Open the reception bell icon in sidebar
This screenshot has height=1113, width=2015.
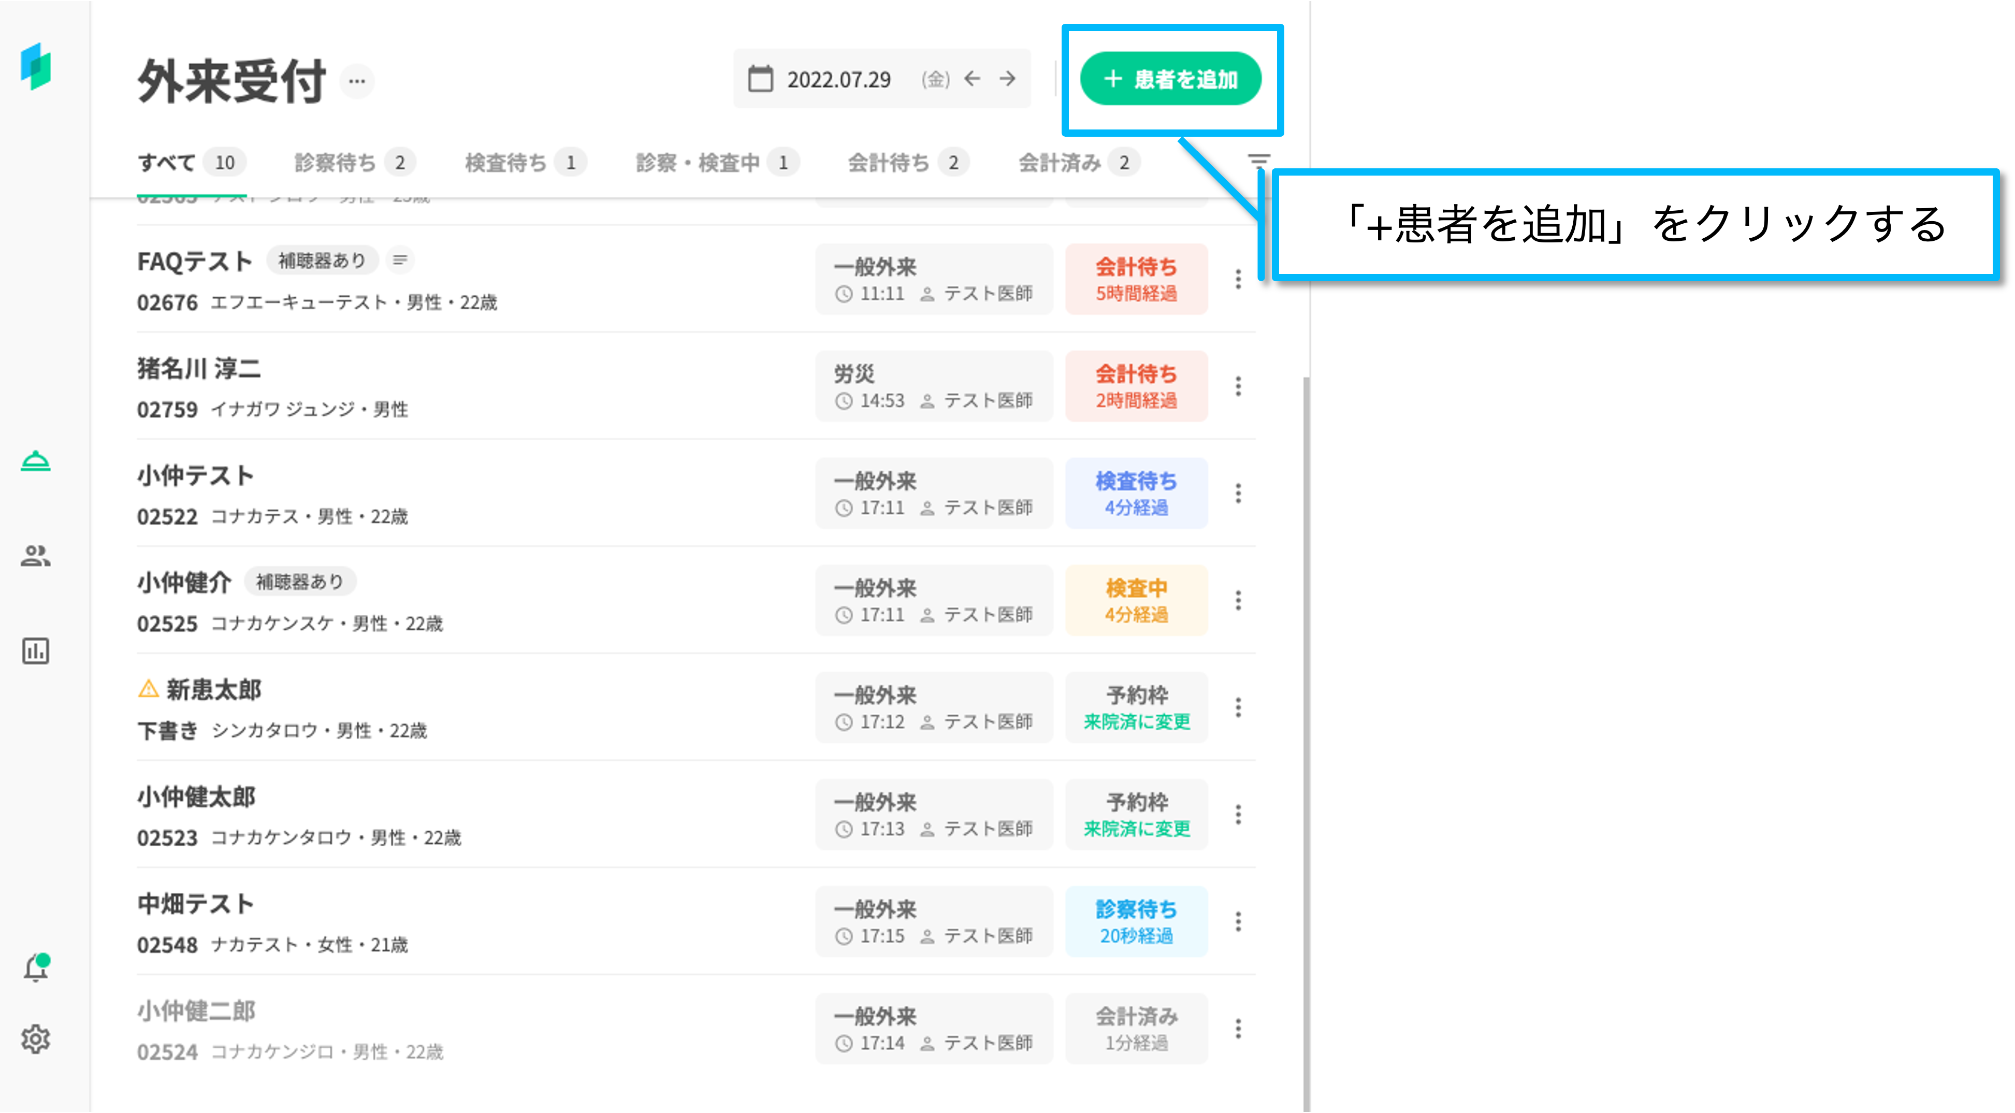point(36,461)
